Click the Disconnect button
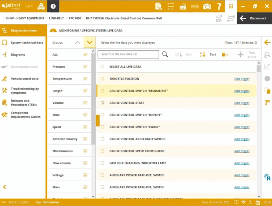 point(254,18)
